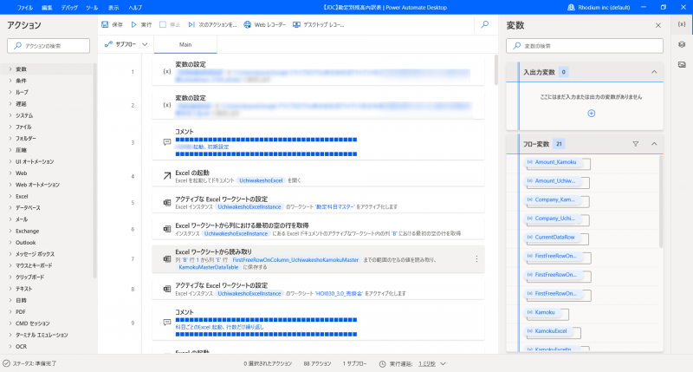Open the Images pane from the right sidebar
This screenshot has width=693, height=372.
682,64
